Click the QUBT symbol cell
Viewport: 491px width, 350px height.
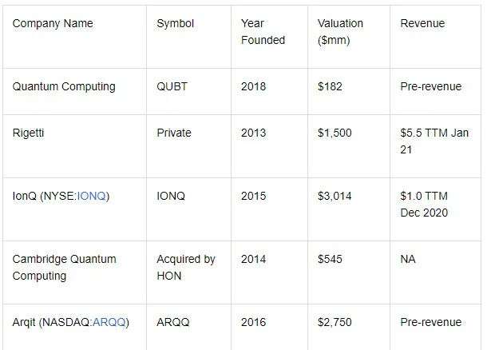172,86
